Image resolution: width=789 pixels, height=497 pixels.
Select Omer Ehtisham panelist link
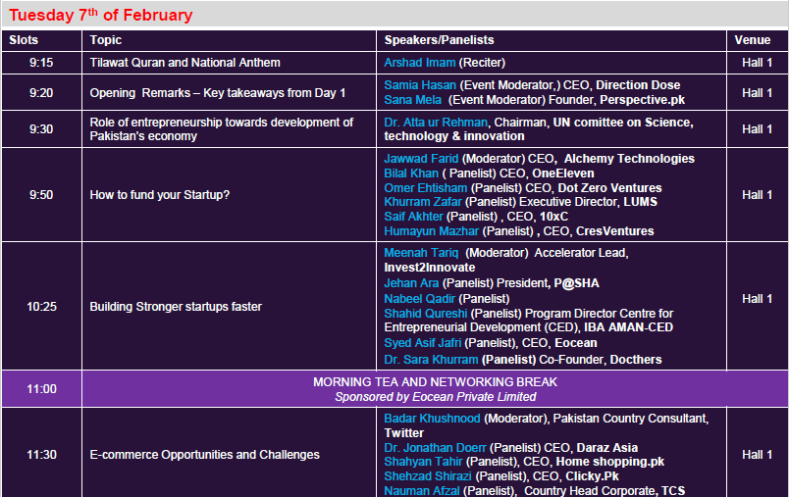425,188
